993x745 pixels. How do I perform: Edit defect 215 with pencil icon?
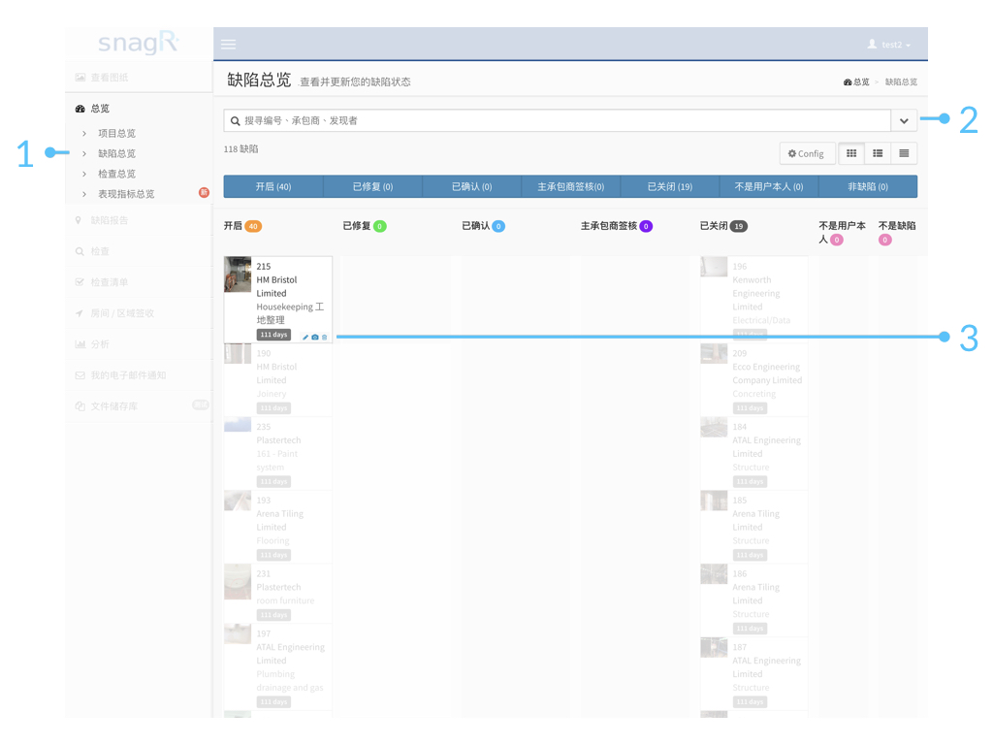click(305, 337)
